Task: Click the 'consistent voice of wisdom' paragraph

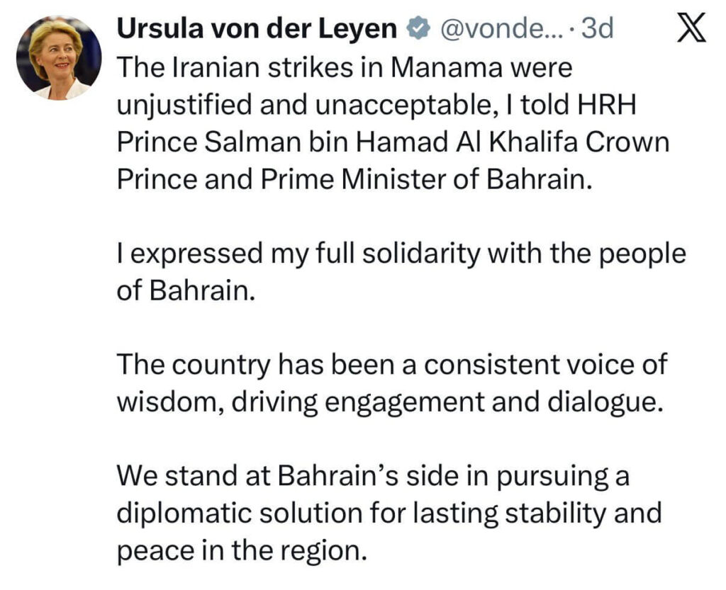Action: click(392, 384)
